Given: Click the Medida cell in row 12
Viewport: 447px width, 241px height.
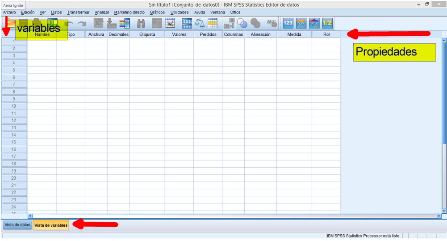Looking at the screenshot, I should [294, 121].
